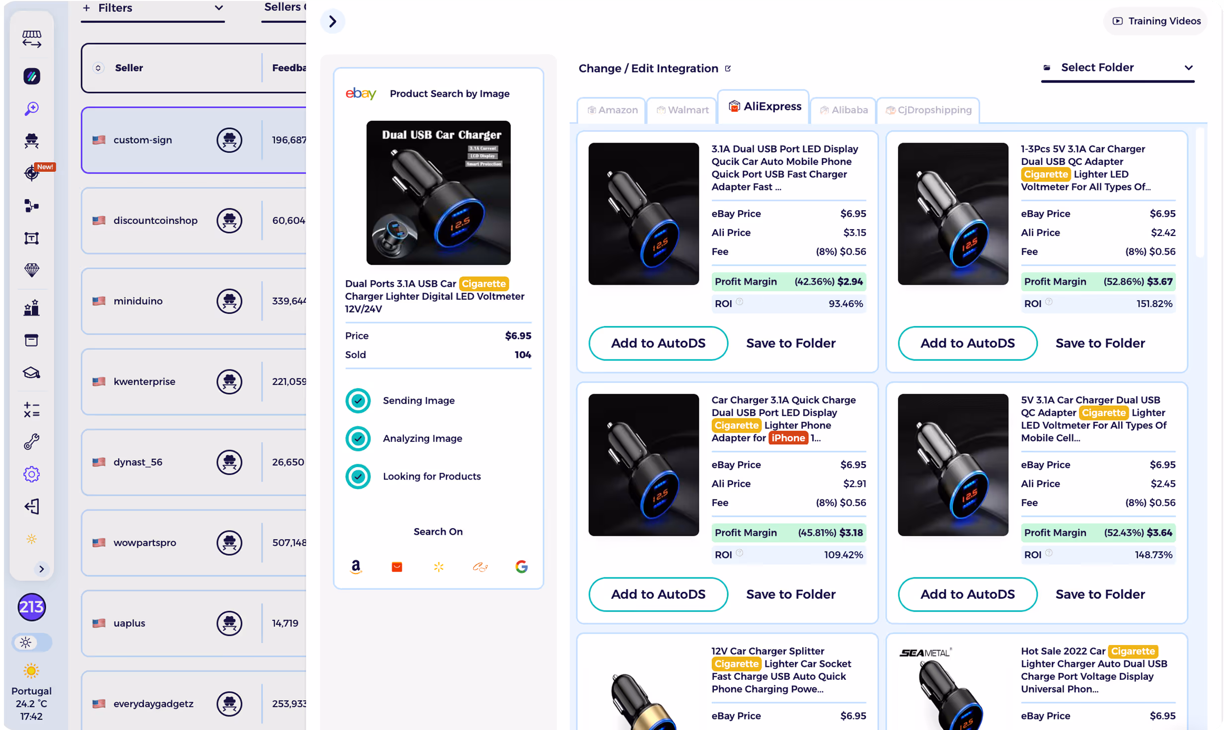Viewport: 1224px width, 730px height.
Task: Open Training Videos
Action: 1155,21
